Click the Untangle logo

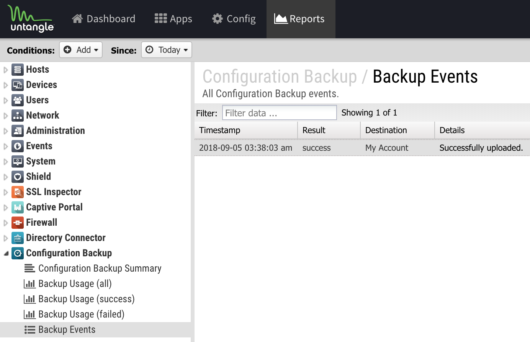[x=31, y=19]
